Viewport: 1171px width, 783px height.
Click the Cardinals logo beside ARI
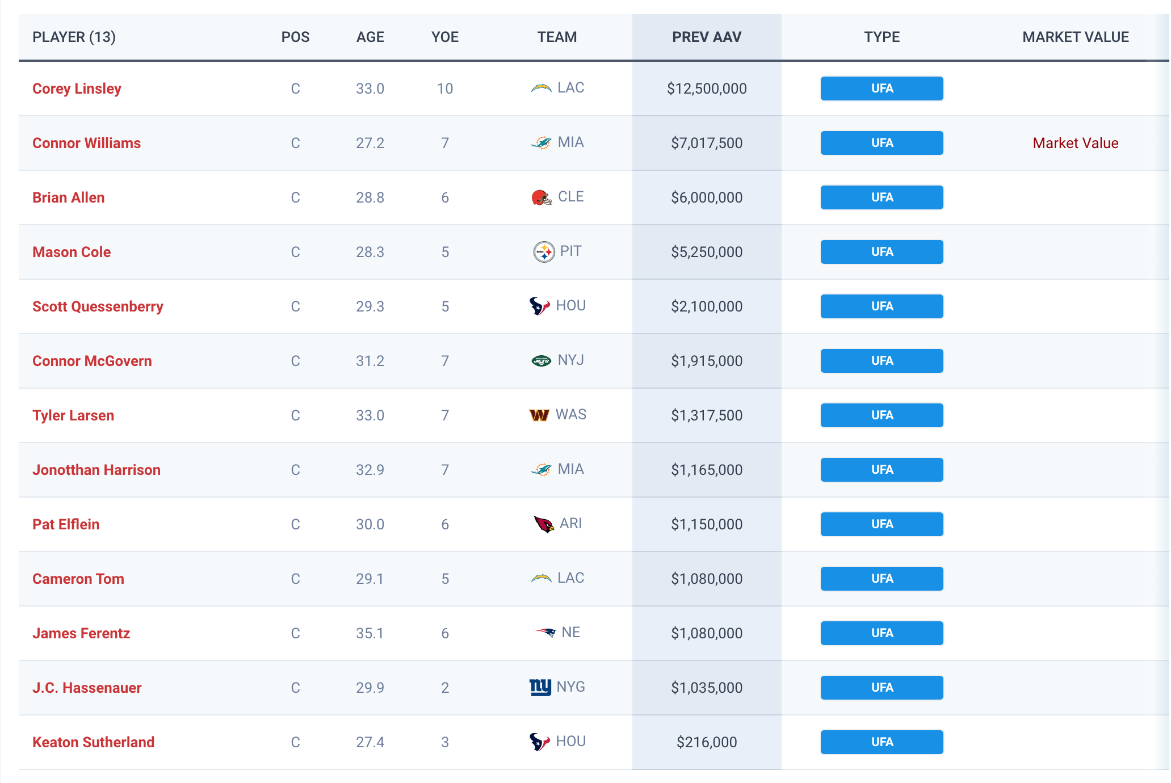[544, 524]
